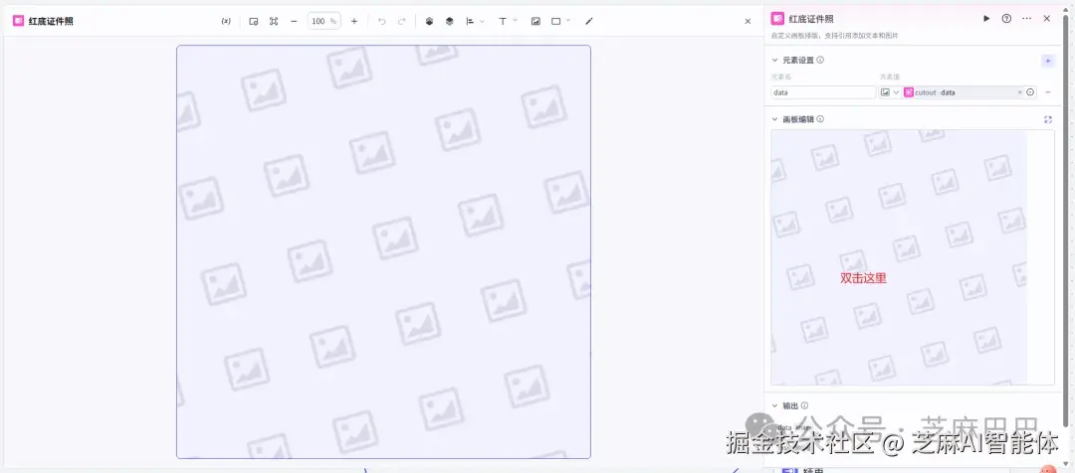This screenshot has width=1075, height=473.
Task: Open the alignment options dropdown
Action: pyautogui.click(x=475, y=21)
